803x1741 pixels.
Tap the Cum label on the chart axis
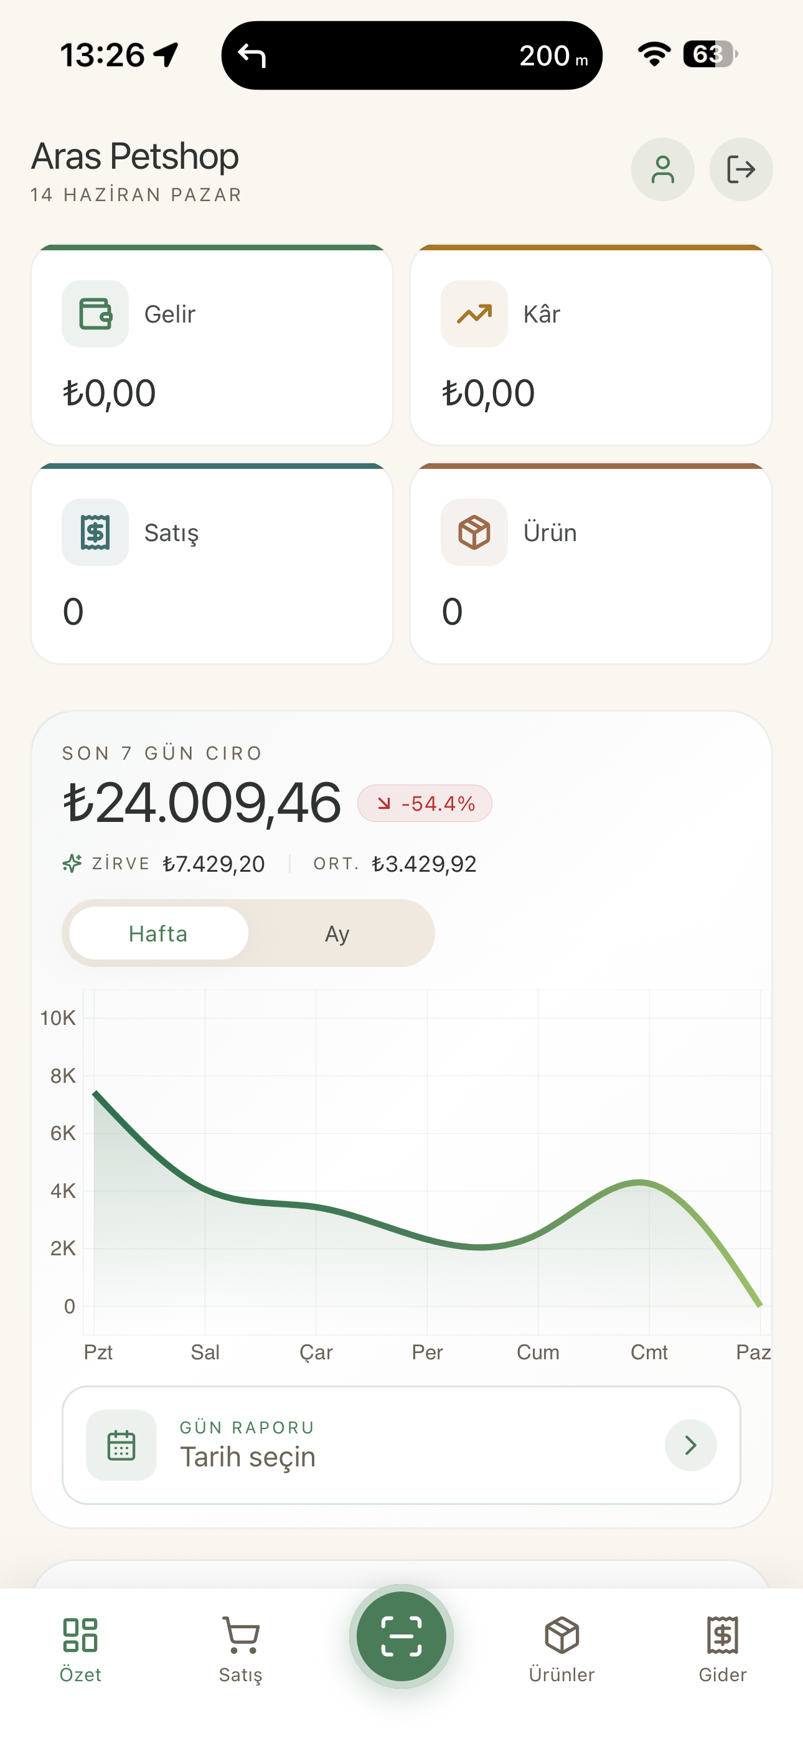(x=538, y=1352)
